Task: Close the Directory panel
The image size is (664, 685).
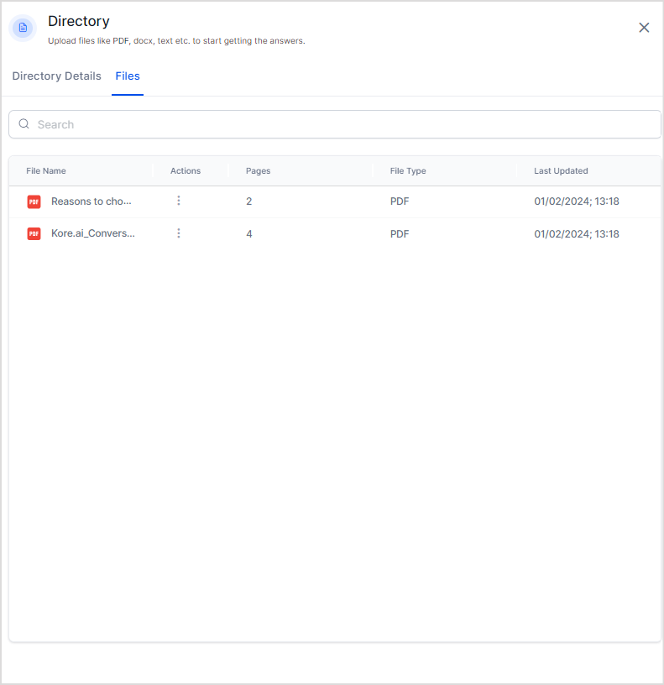Action: tap(644, 28)
